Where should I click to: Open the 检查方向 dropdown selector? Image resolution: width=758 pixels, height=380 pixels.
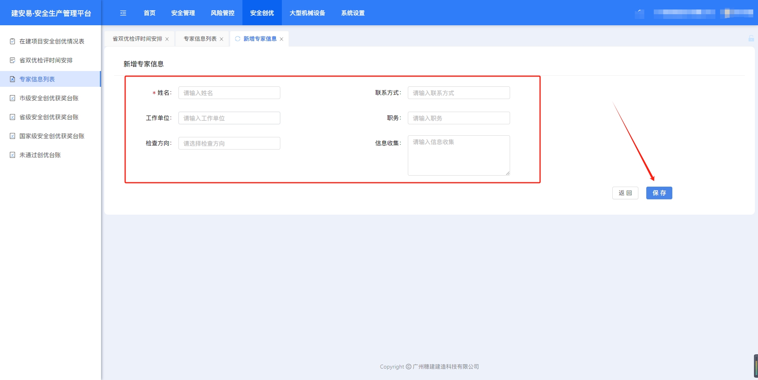pyautogui.click(x=229, y=143)
